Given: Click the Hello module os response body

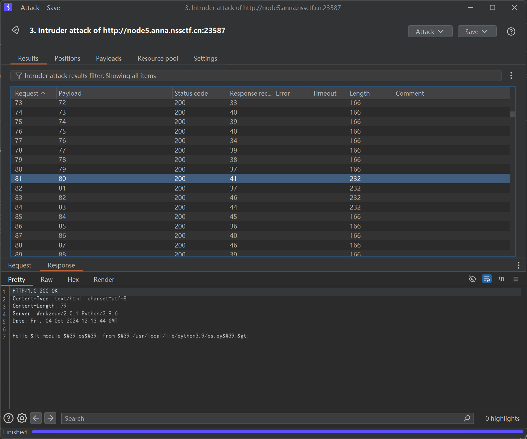Looking at the screenshot, I should tap(131, 336).
